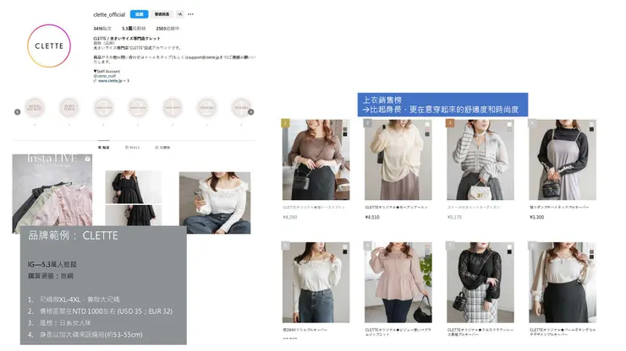
Task: Click the XL-4XL size range line
Action: (74, 300)
